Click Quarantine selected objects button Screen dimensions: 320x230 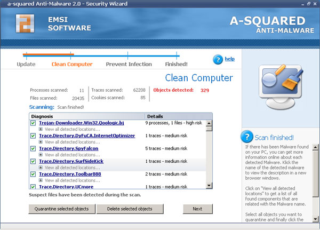click(x=62, y=209)
